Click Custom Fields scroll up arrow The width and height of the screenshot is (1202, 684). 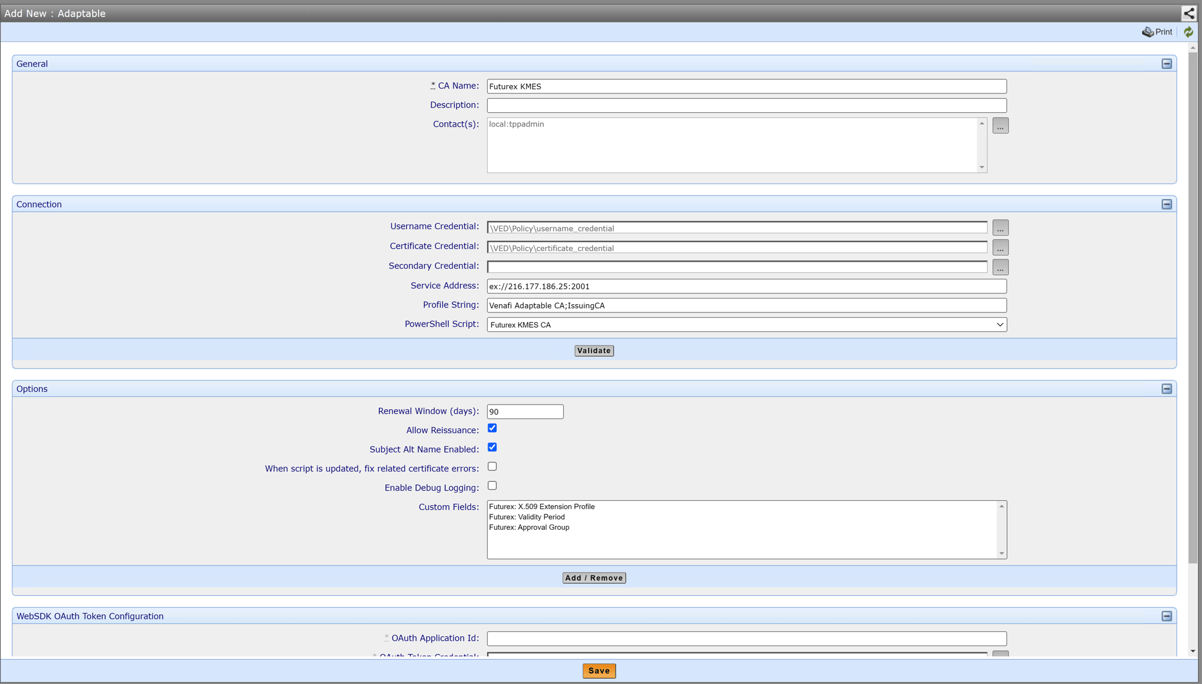coord(1001,507)
